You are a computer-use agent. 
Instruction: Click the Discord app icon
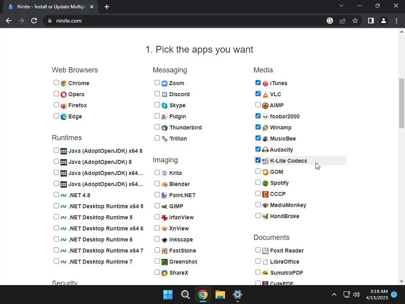pos(165,94)
